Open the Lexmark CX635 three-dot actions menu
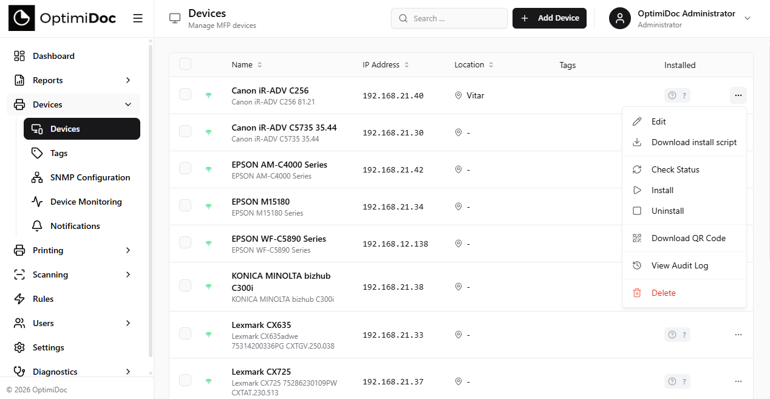 (738, 335)
